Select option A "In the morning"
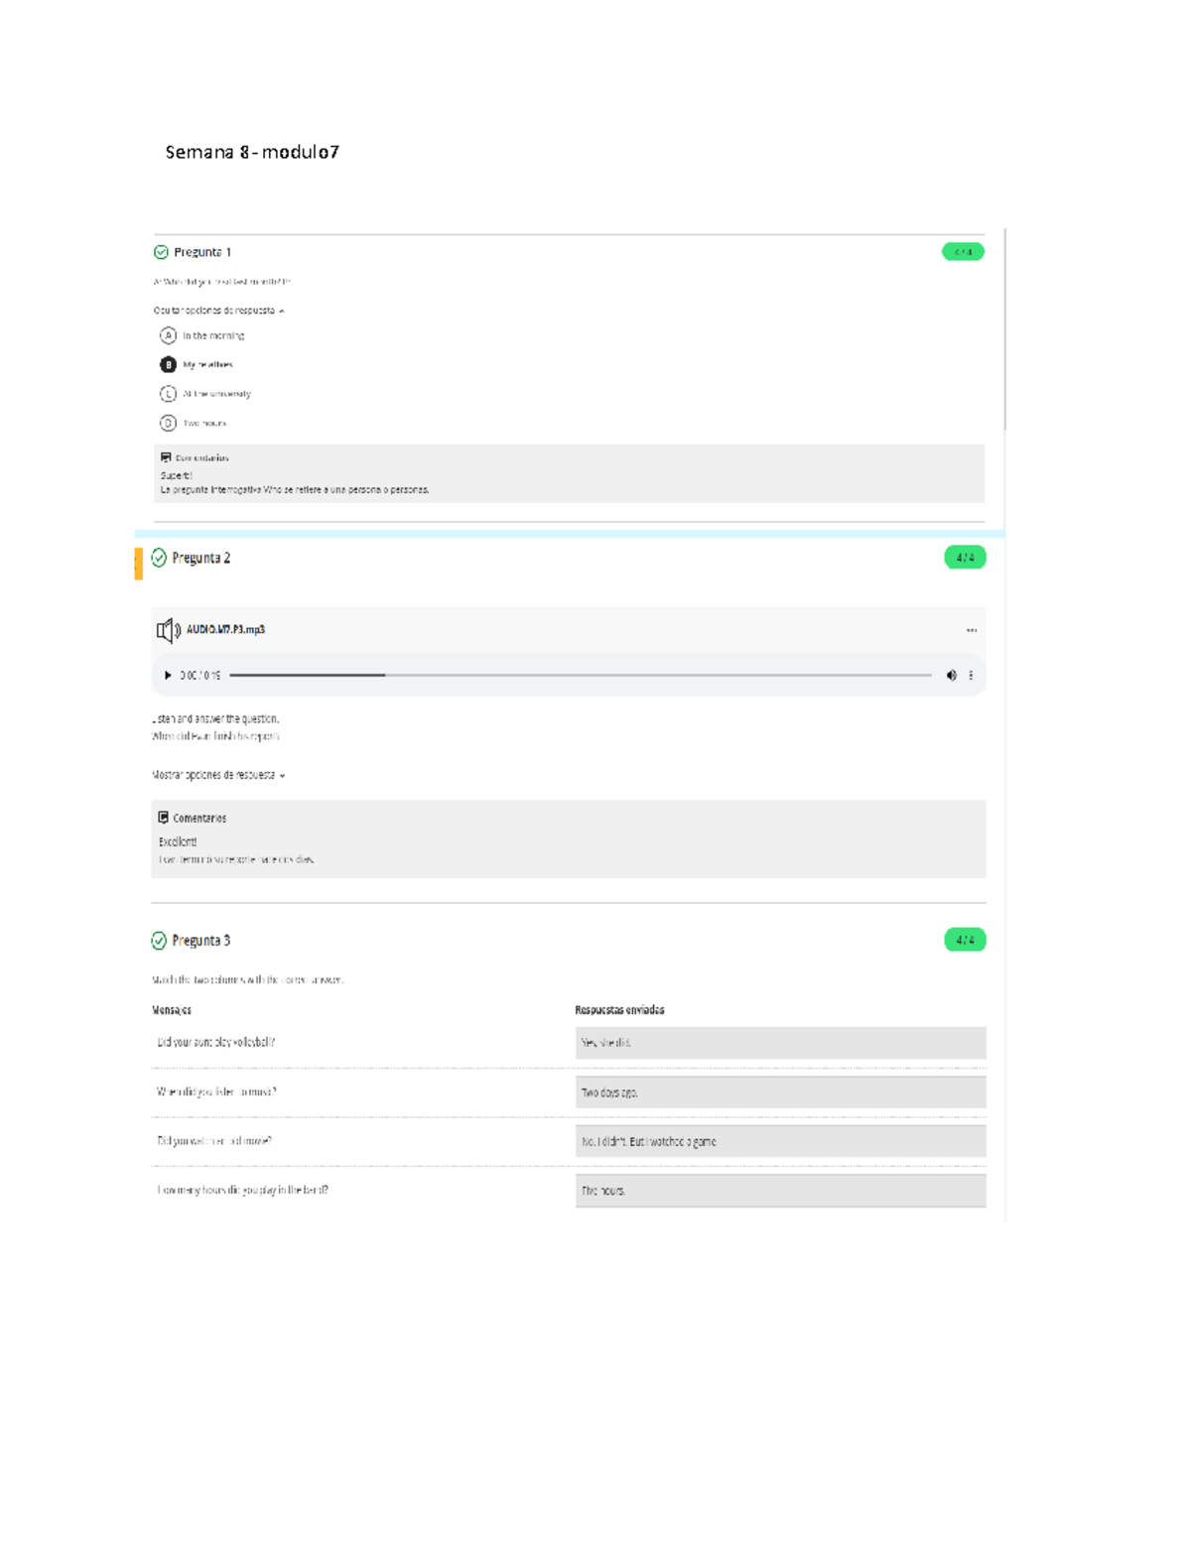The height and width of the screenshot is (1541, 1191). [168, 335]
